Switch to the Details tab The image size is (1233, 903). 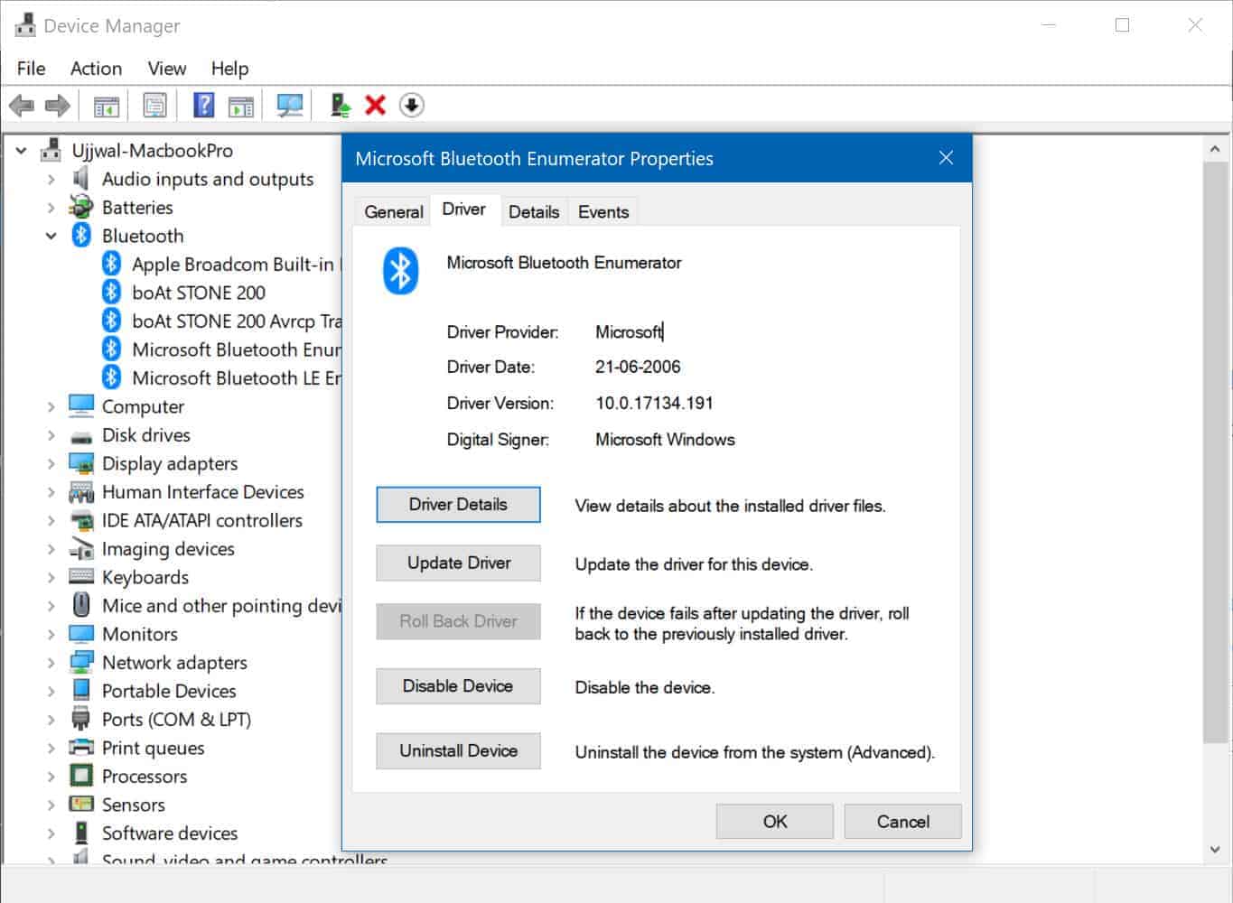(534, 211)
